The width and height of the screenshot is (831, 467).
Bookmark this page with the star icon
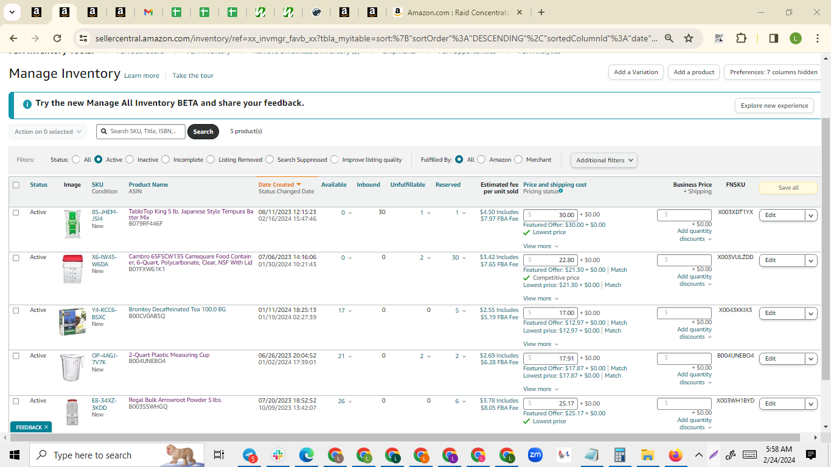[x=689, y=38]
